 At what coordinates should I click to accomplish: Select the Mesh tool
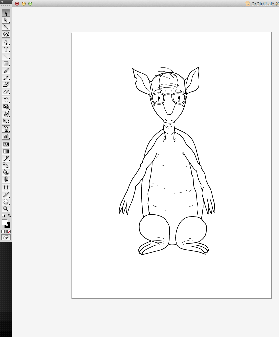(x=6, y=144)
